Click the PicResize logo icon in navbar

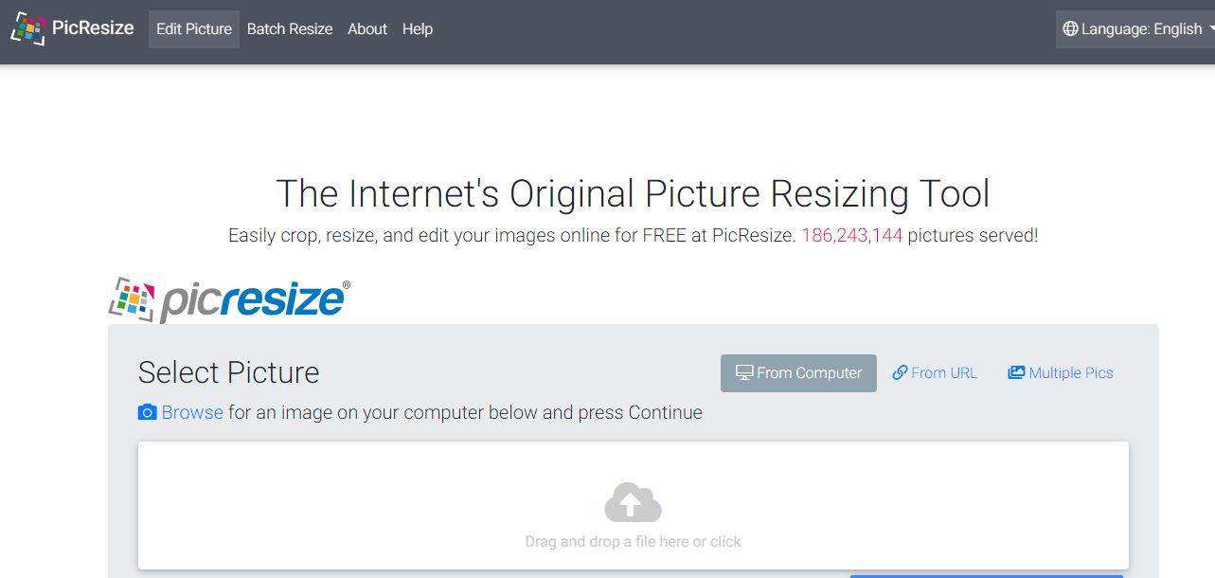pos(27,28)
